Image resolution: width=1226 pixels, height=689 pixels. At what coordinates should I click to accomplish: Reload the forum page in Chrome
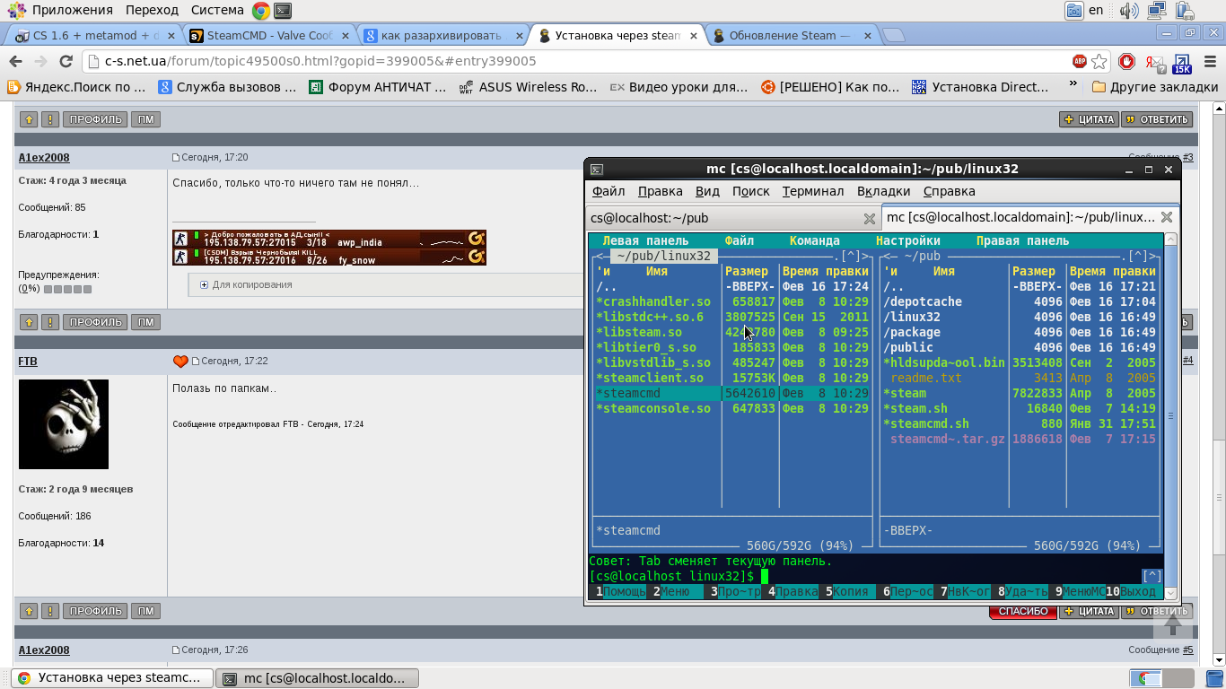click(66, 61)
